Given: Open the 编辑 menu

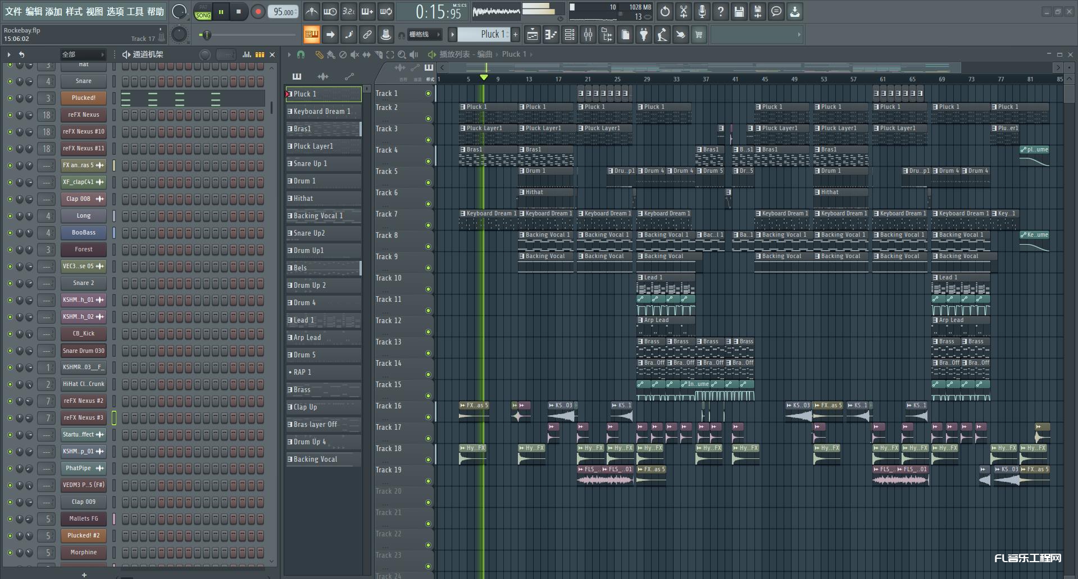Looking at the screenshot, I should click(34, 12).
